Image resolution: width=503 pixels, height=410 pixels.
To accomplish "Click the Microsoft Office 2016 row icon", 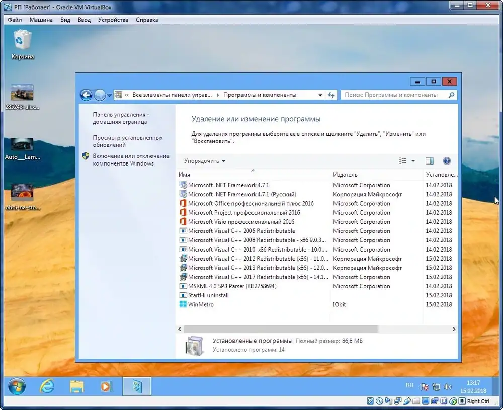I will tap(183, 203).
